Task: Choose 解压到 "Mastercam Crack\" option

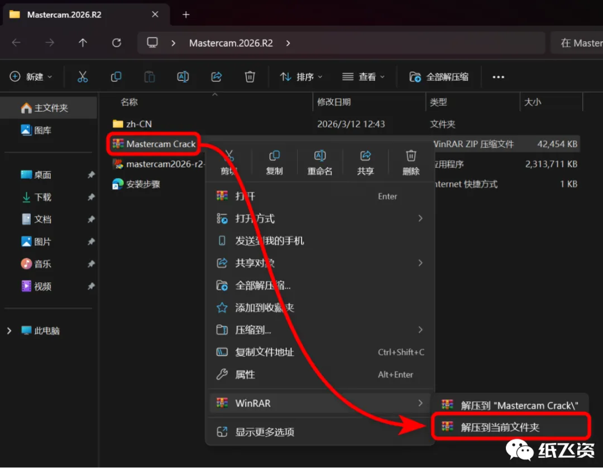Action: tap(510, 406)
